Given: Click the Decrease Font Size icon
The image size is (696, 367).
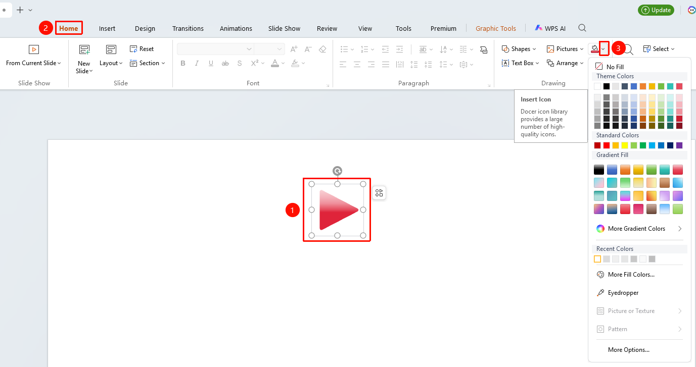Looking at the screenshot, I should pyautogui.click(x=308, y=49).
